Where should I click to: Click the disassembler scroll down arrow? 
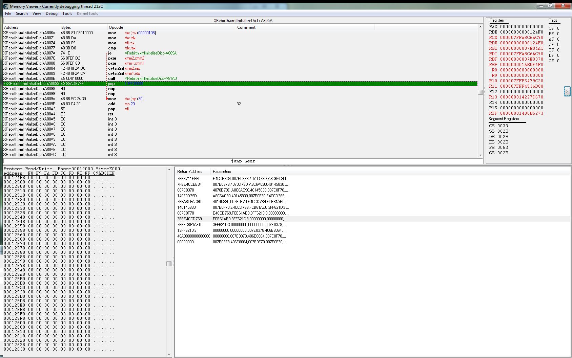pos(480,155)
